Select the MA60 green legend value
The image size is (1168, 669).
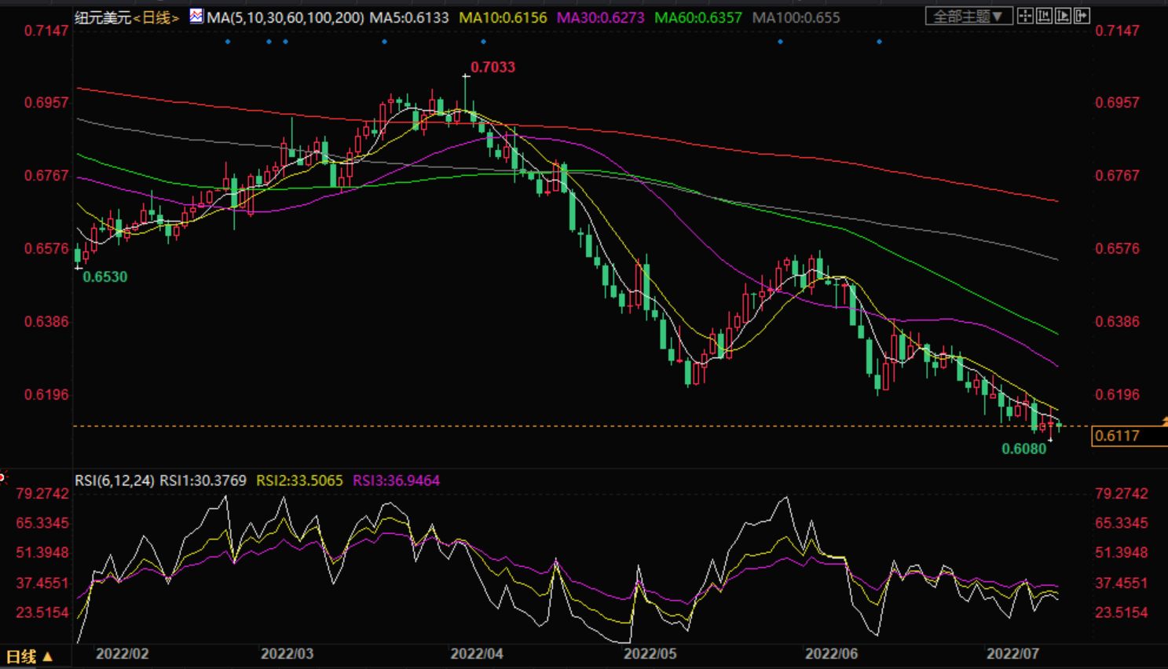pos(698,17)
